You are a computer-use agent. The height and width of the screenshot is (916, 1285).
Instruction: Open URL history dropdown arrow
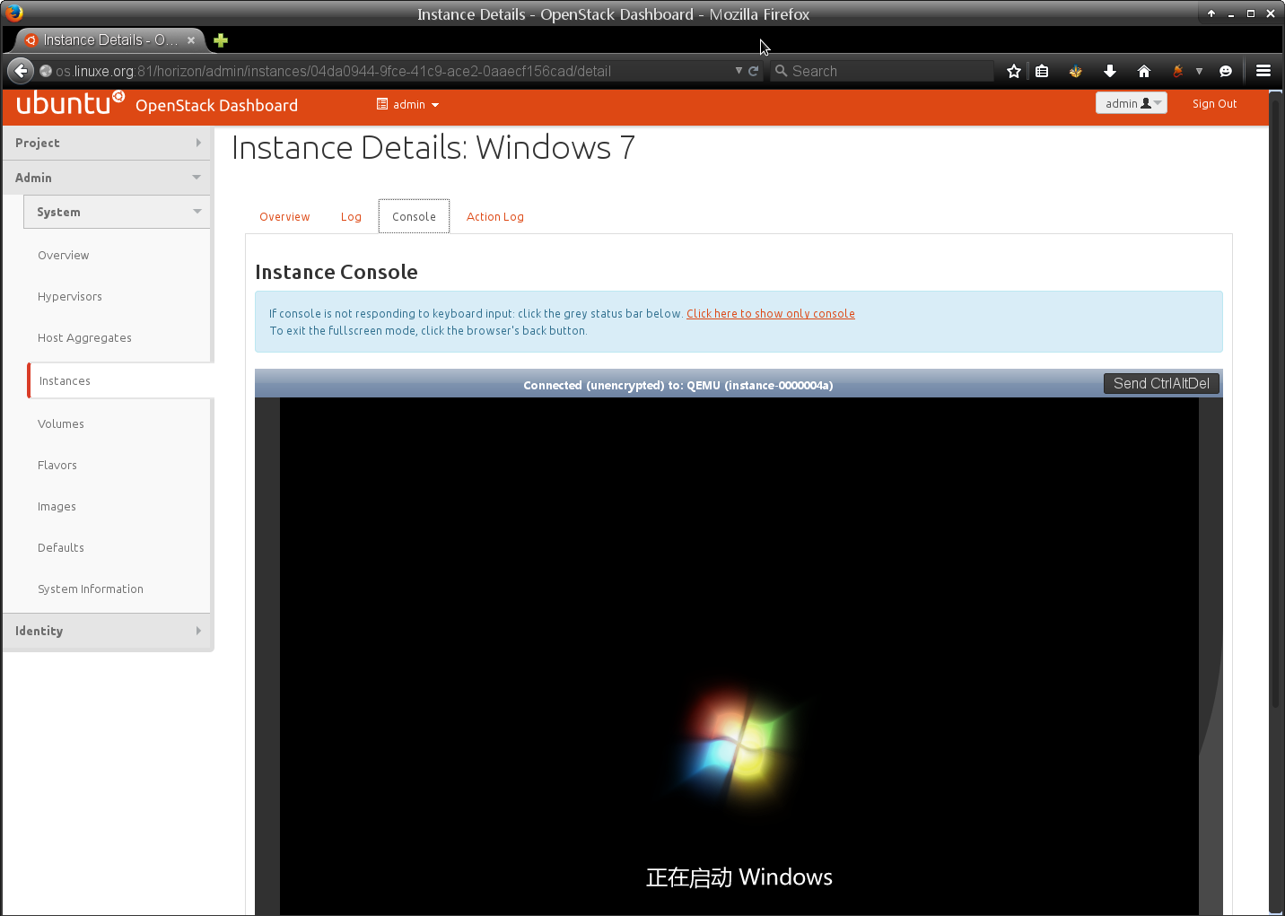[739, 70]
